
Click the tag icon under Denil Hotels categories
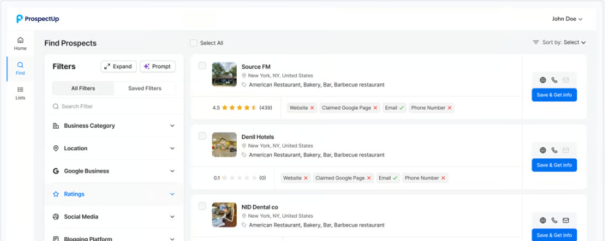pyautogui.click(x=244, y=155)
